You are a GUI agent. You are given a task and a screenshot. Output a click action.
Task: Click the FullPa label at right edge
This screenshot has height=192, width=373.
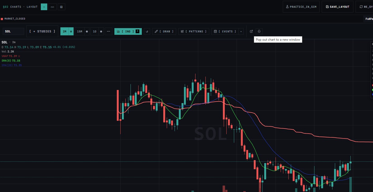click(x=369, y=19)
